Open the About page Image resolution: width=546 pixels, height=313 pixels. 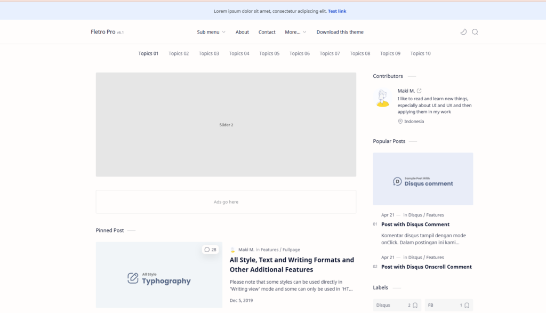tap(242, 32)
